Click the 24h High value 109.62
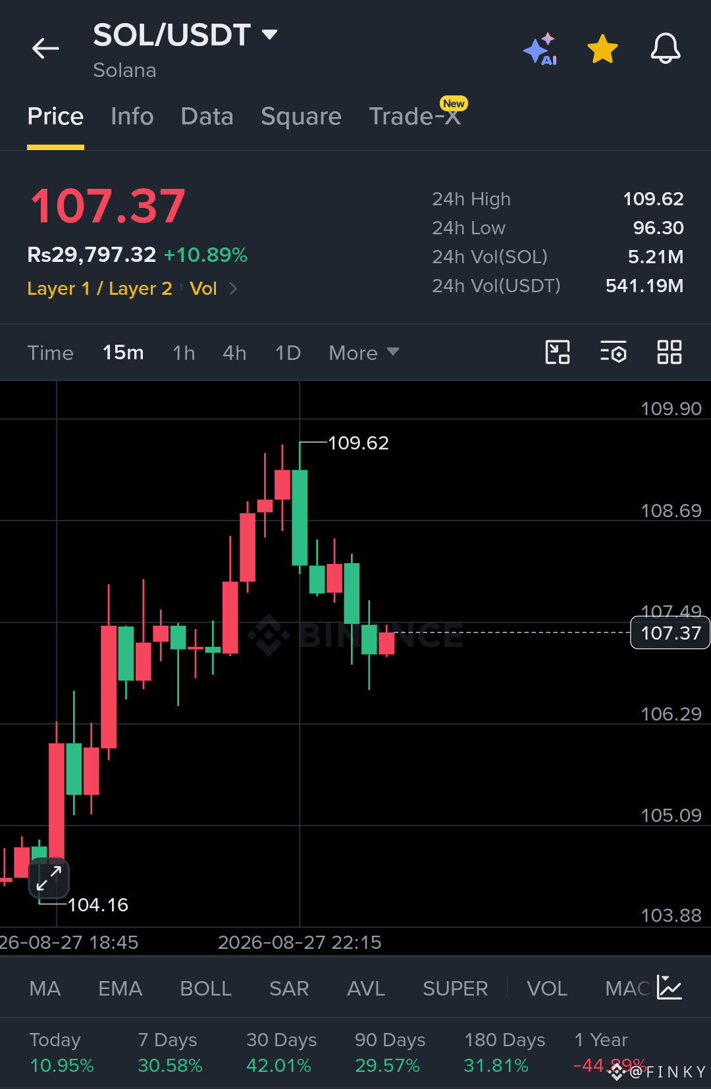This screenshot has height=1089, width=711. point(653,199)
